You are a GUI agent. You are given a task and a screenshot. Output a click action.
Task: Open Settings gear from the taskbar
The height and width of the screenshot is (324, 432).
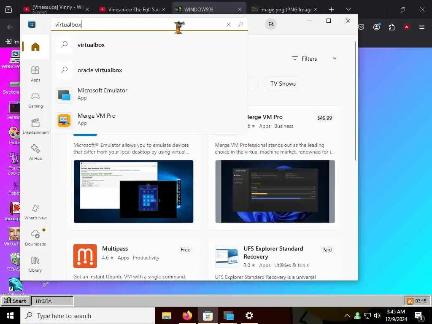tap(249, 316)
